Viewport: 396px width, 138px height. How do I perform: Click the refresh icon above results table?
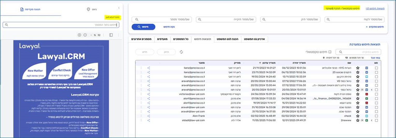point(181,52)
